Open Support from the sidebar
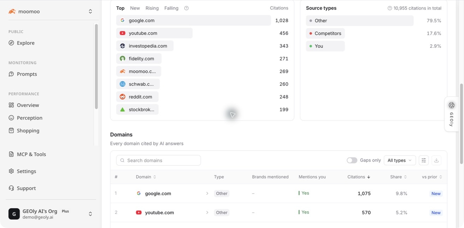 26,188
